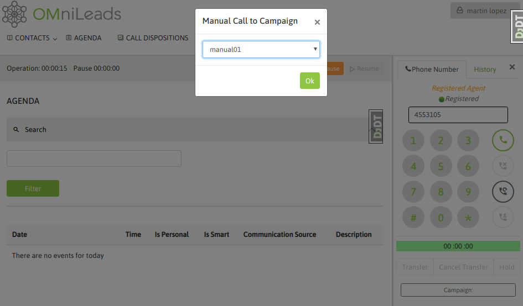Close the softphone panel
The width and height of the screenshot is (523, 306).
[512, 67]
